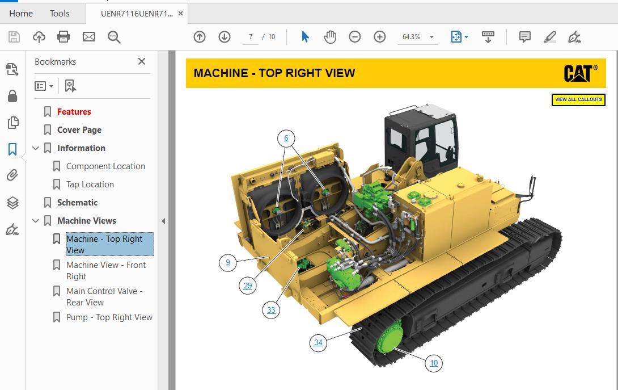The width and height of the screenshot is (618, 390).
Task: Open the Cover Page bookmark
Action: [79, 130]
